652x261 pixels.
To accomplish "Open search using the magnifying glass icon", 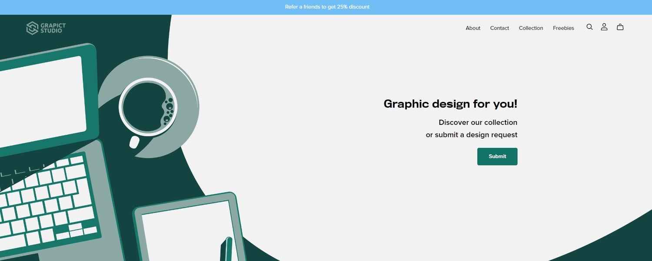I will point(589,27).
